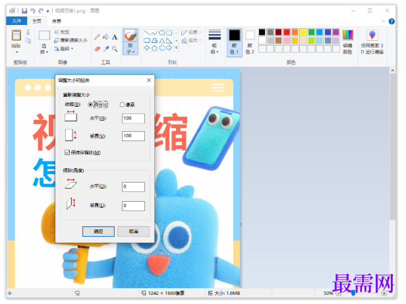
Task: Click the resize Horizontal percentage field
Action: click(x=133, y=119)
